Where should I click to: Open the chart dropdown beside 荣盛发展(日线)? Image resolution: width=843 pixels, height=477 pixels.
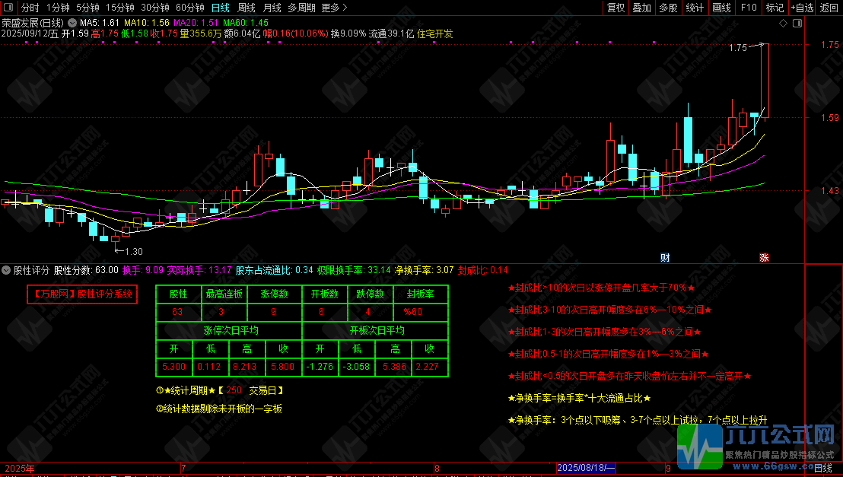[x=72, y=23]
